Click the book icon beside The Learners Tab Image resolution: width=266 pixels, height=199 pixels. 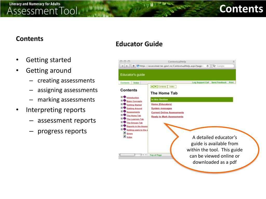click(125, 118)
